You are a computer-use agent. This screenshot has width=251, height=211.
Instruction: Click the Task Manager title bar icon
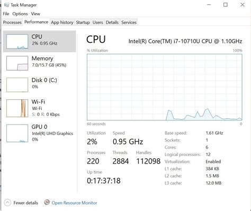[6, 5]
